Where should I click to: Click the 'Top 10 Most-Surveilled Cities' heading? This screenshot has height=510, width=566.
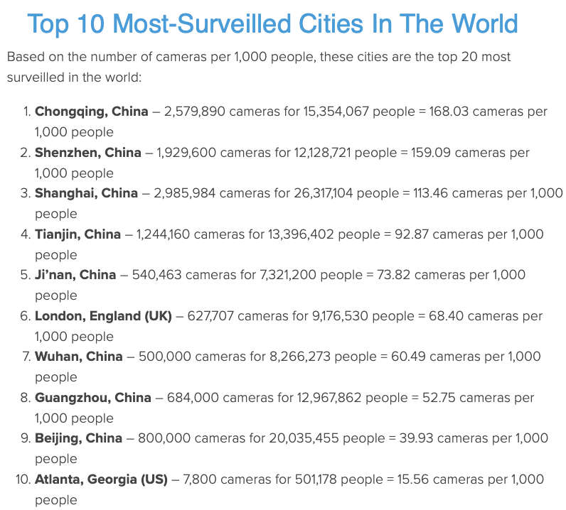click(x=272, y=24)
